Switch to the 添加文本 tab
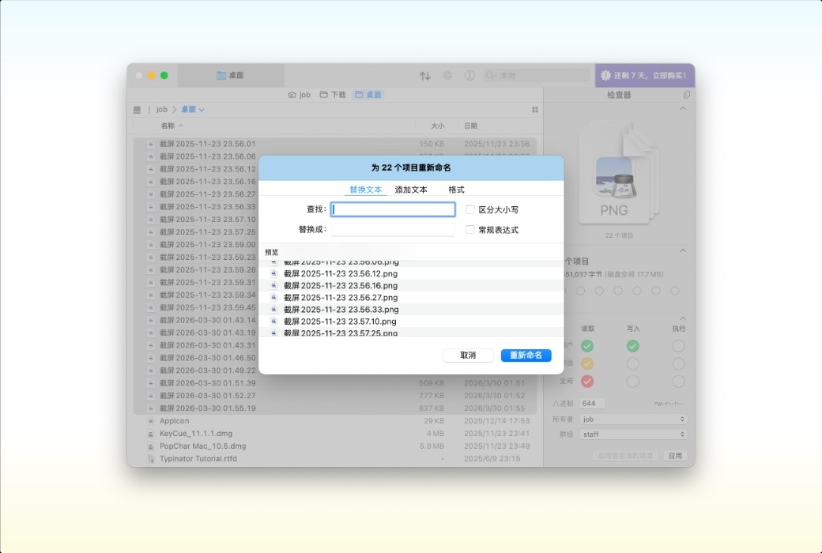This screenshot has height=553, width=822. 413,190
